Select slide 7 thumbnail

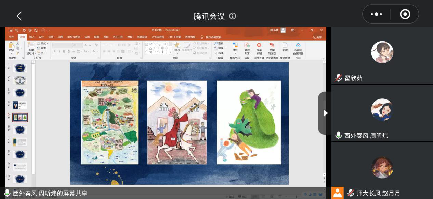pos(20,142)
